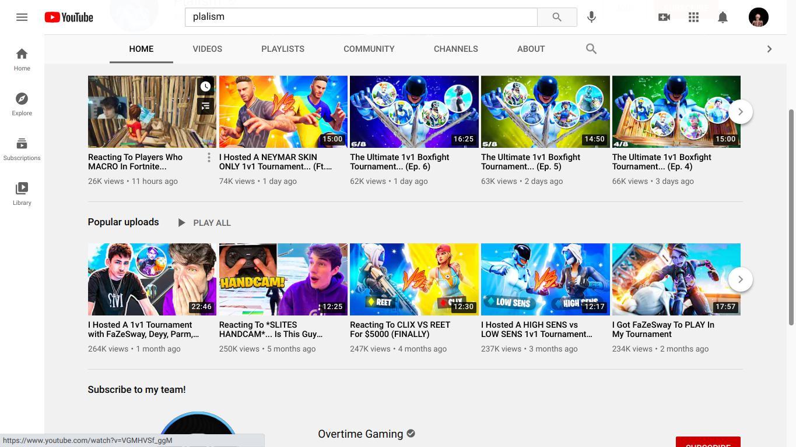Open the Popular uploads section link
The image size is (796, 447).
pyautogui.click(x=124, y=222)
